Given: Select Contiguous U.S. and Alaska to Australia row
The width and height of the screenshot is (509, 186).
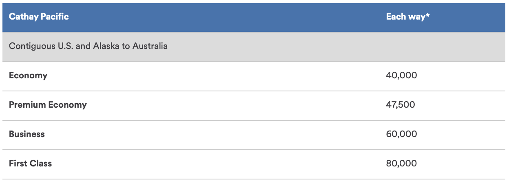Looking at the screenshot, I should (x=254, y=46).
